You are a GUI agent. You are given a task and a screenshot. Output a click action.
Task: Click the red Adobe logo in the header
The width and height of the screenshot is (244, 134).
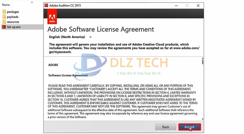pyautogui.click(x=52, y=17)
